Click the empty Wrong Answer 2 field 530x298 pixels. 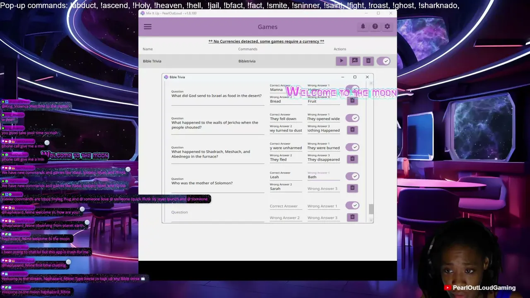point(286,218)
